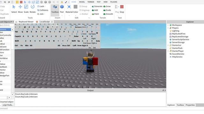
Task: Open the Lock dropdown arrow
Action: tap(45, 6)
